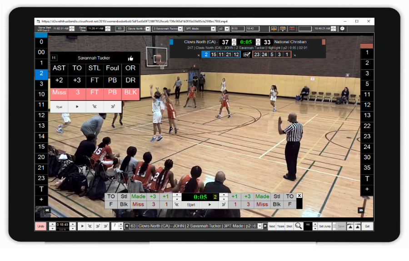This screenshot has height=261, width=409.
Task: Click the first court layout icon in top toolbar
Action: [x=274, y=29]
